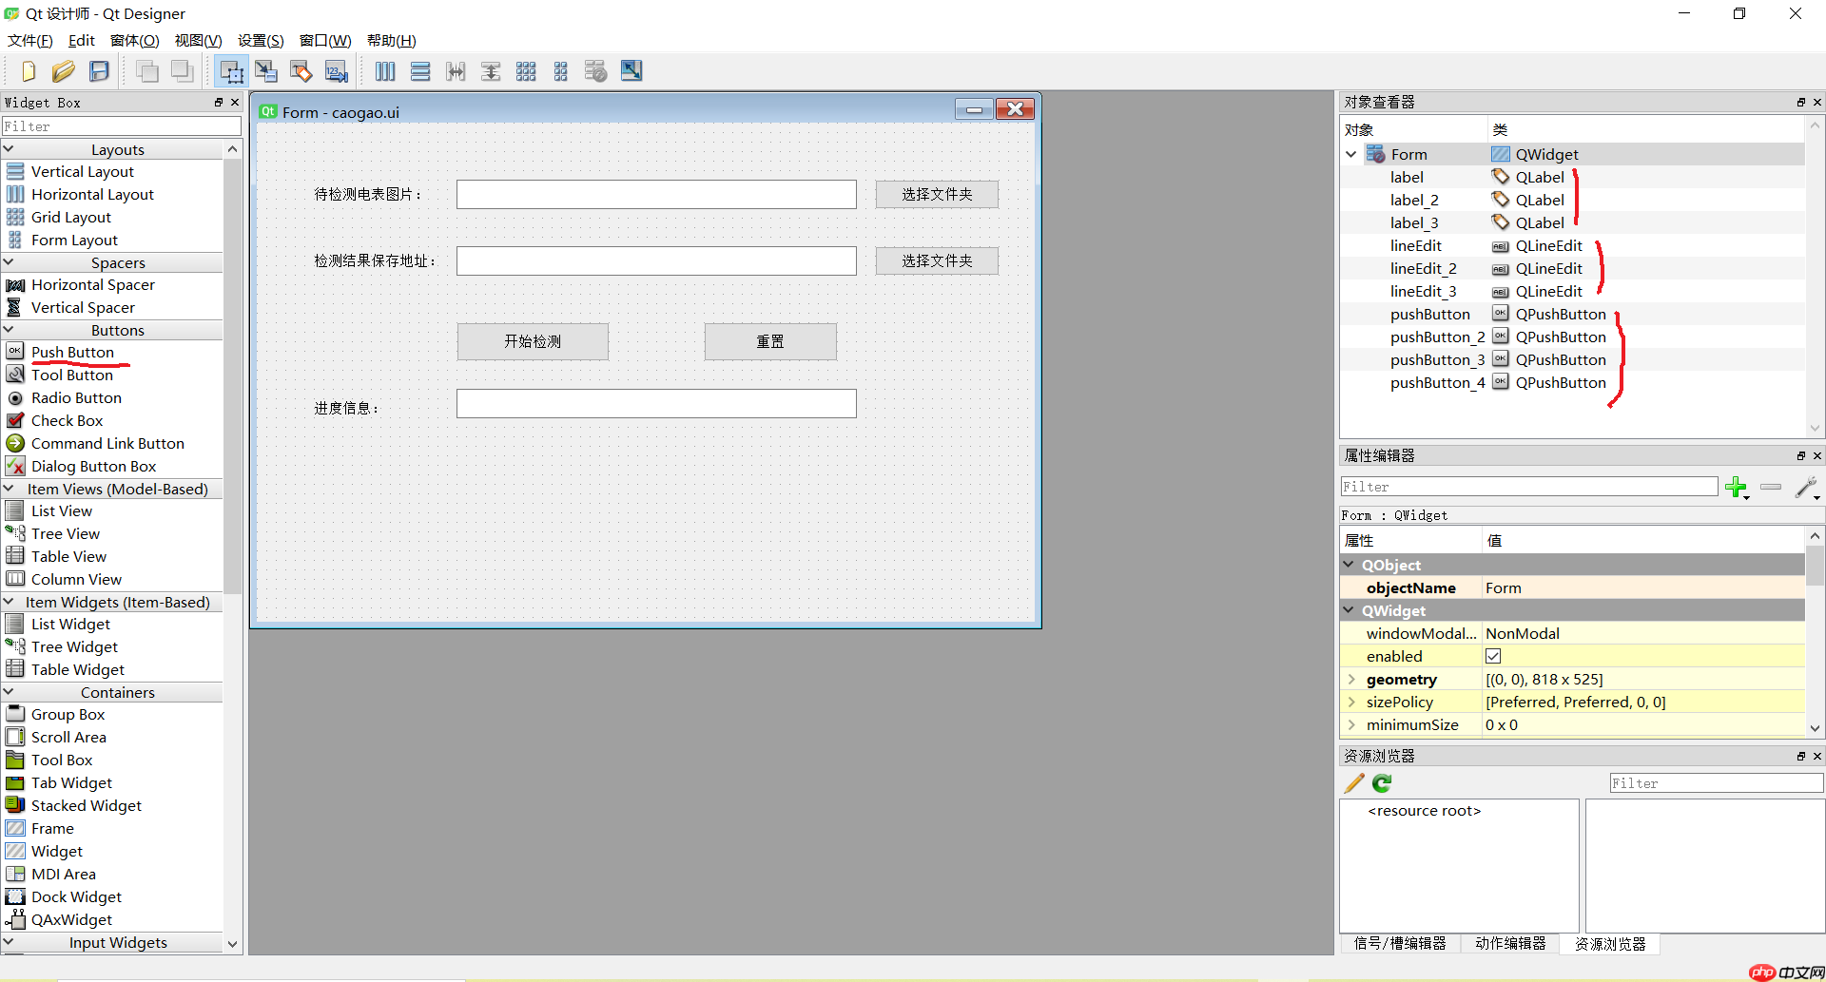The height and width of the screenshot is (982, 1826).
Task: Click the Edit Resources pencil icon
Action: 1353,782
